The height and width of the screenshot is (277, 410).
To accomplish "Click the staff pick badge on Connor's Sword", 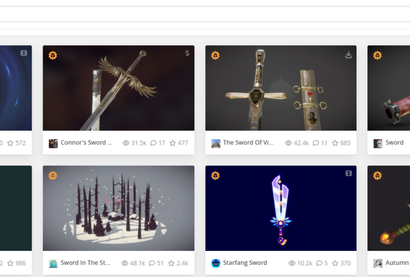I will pyautogui.click(x=53, y=55).
